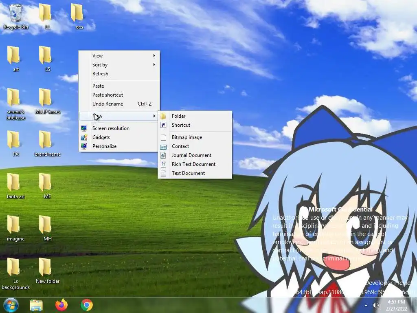Create a new Bitmap image
Viewport: 417px width, 313px height.
click(195, 137)
